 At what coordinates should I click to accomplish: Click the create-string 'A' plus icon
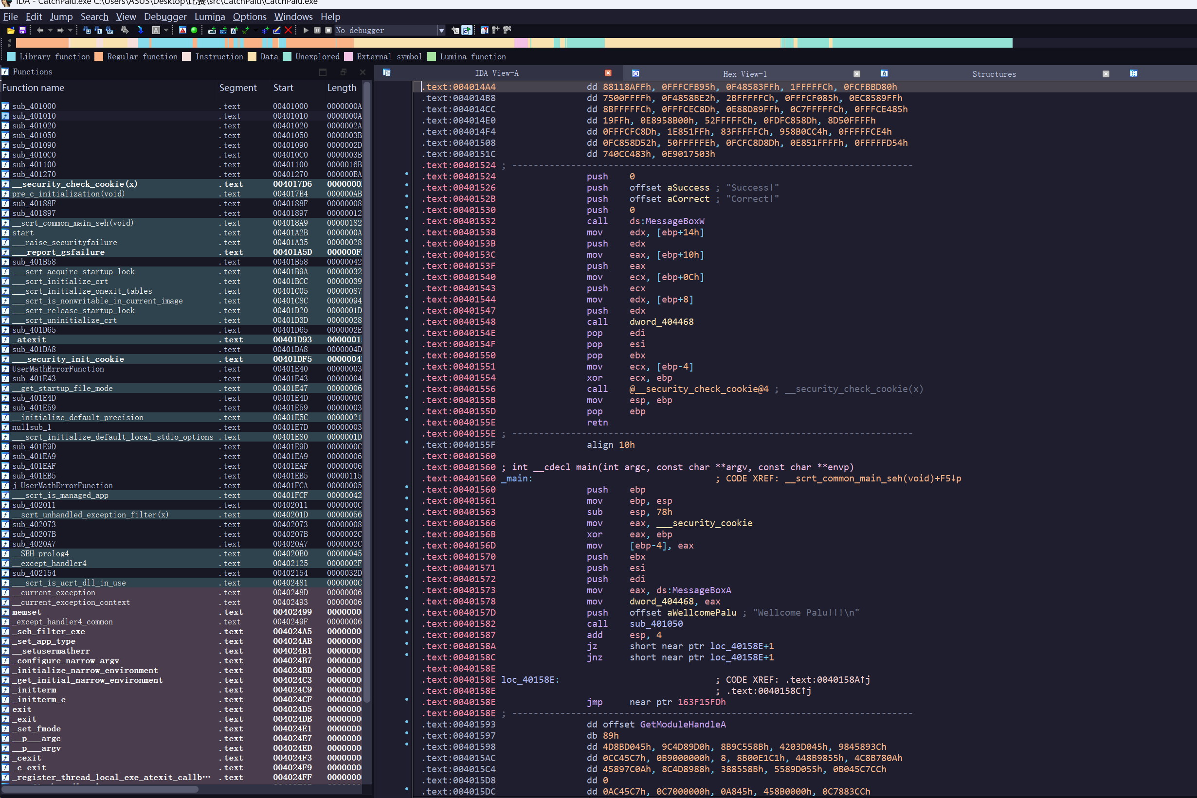234,31
